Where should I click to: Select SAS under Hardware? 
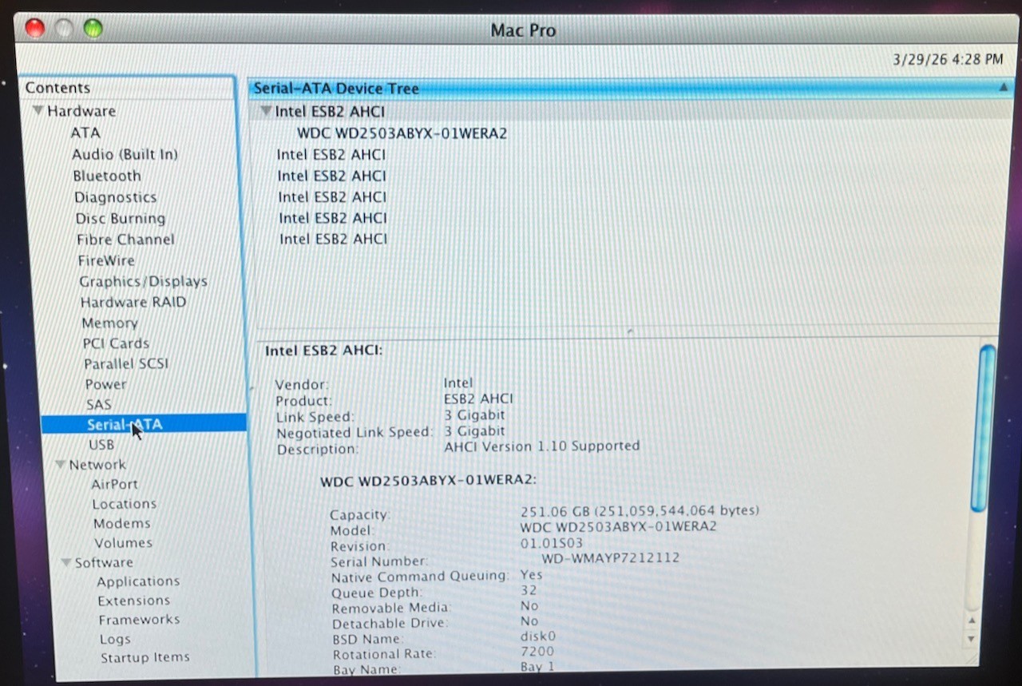click(x=99, y=404)
